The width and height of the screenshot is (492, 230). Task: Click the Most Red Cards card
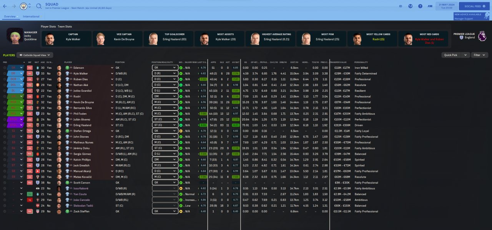424,39
